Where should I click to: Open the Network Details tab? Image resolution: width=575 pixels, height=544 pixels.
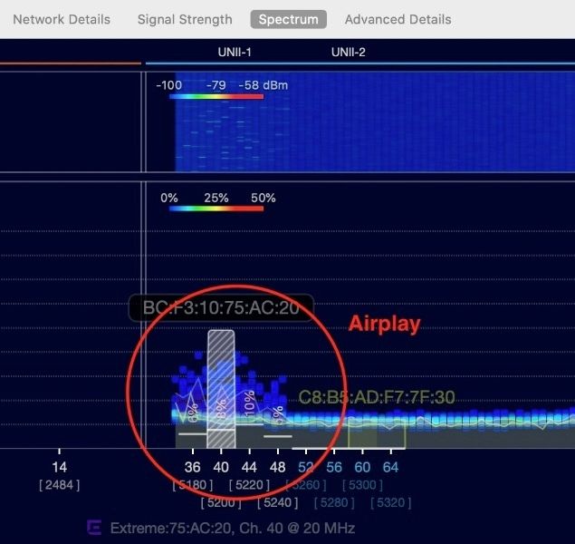tap(62, 19)
